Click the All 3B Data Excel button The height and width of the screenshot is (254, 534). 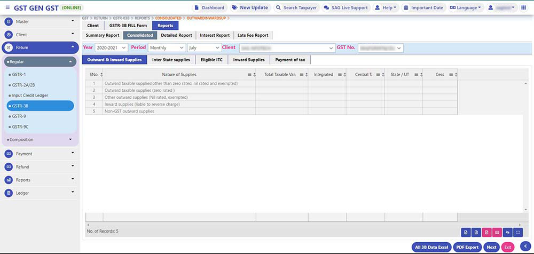tap(431, 247)
